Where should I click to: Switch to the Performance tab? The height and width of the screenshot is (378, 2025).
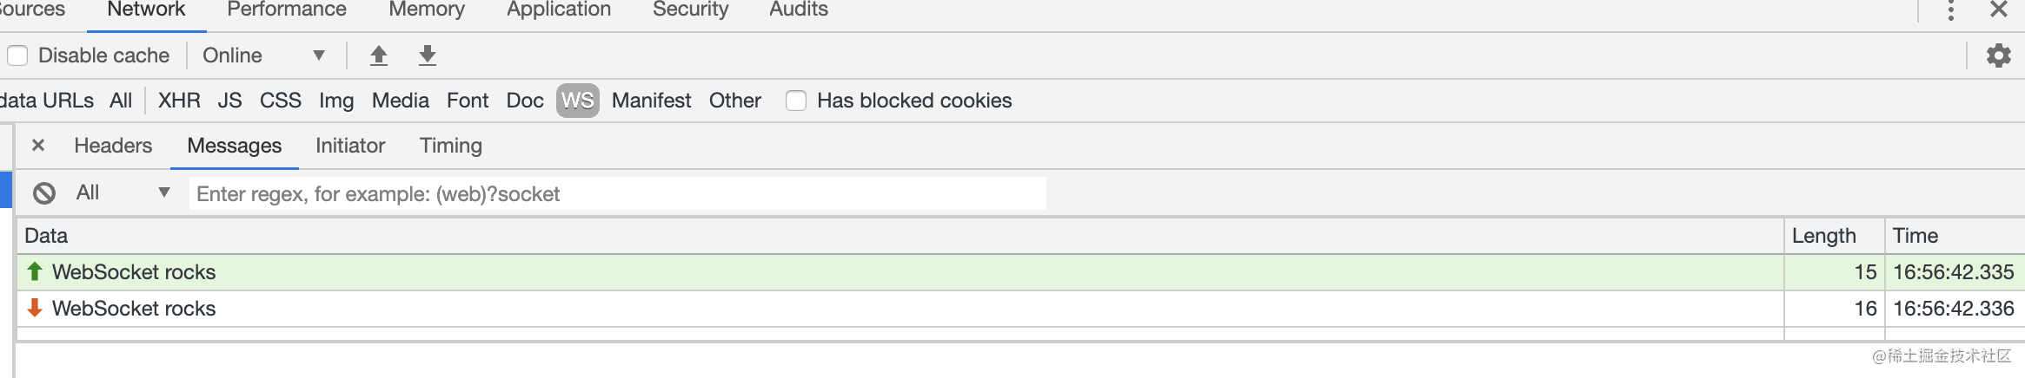[x=286, y=10]
